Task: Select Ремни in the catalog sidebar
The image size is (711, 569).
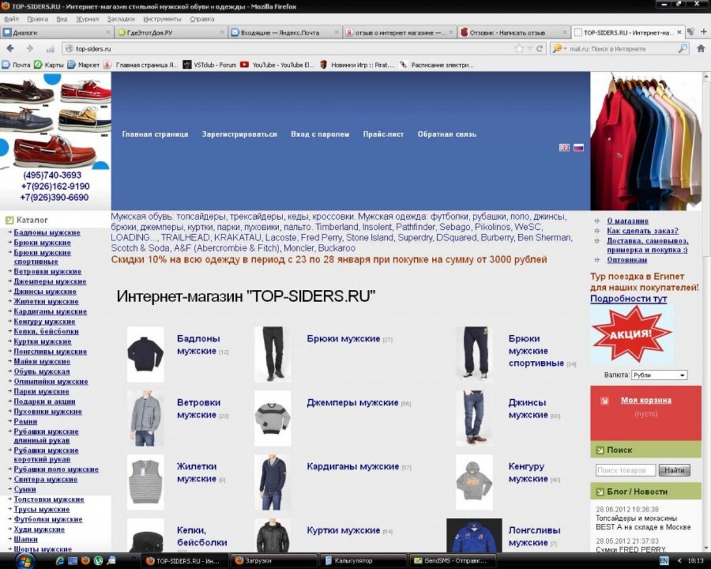Action: tap(25, 421)
